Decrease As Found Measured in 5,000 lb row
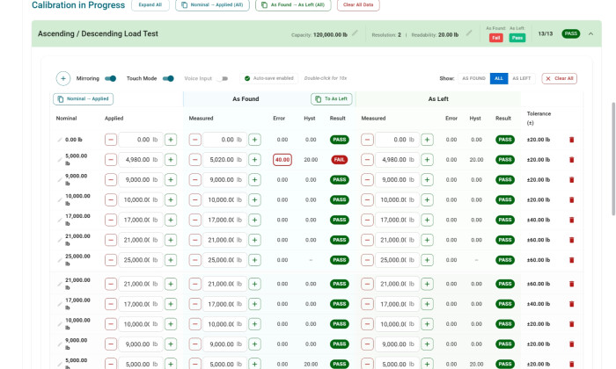Image resolution: width=616 pixels, height=369 pixels. point(195,159)
